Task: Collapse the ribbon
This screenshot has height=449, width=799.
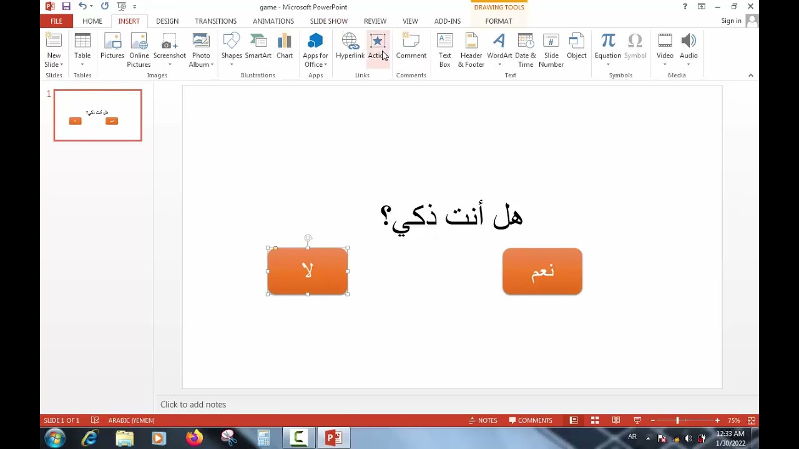Action: (751, 75)
